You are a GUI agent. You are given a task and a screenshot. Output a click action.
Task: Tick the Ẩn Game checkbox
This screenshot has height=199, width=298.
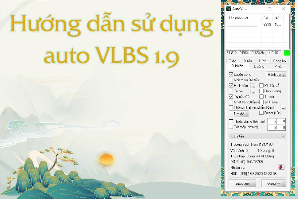pyautogui.click(x=262, y=102)
